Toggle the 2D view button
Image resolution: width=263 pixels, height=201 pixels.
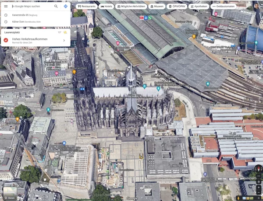pos(259,176)
